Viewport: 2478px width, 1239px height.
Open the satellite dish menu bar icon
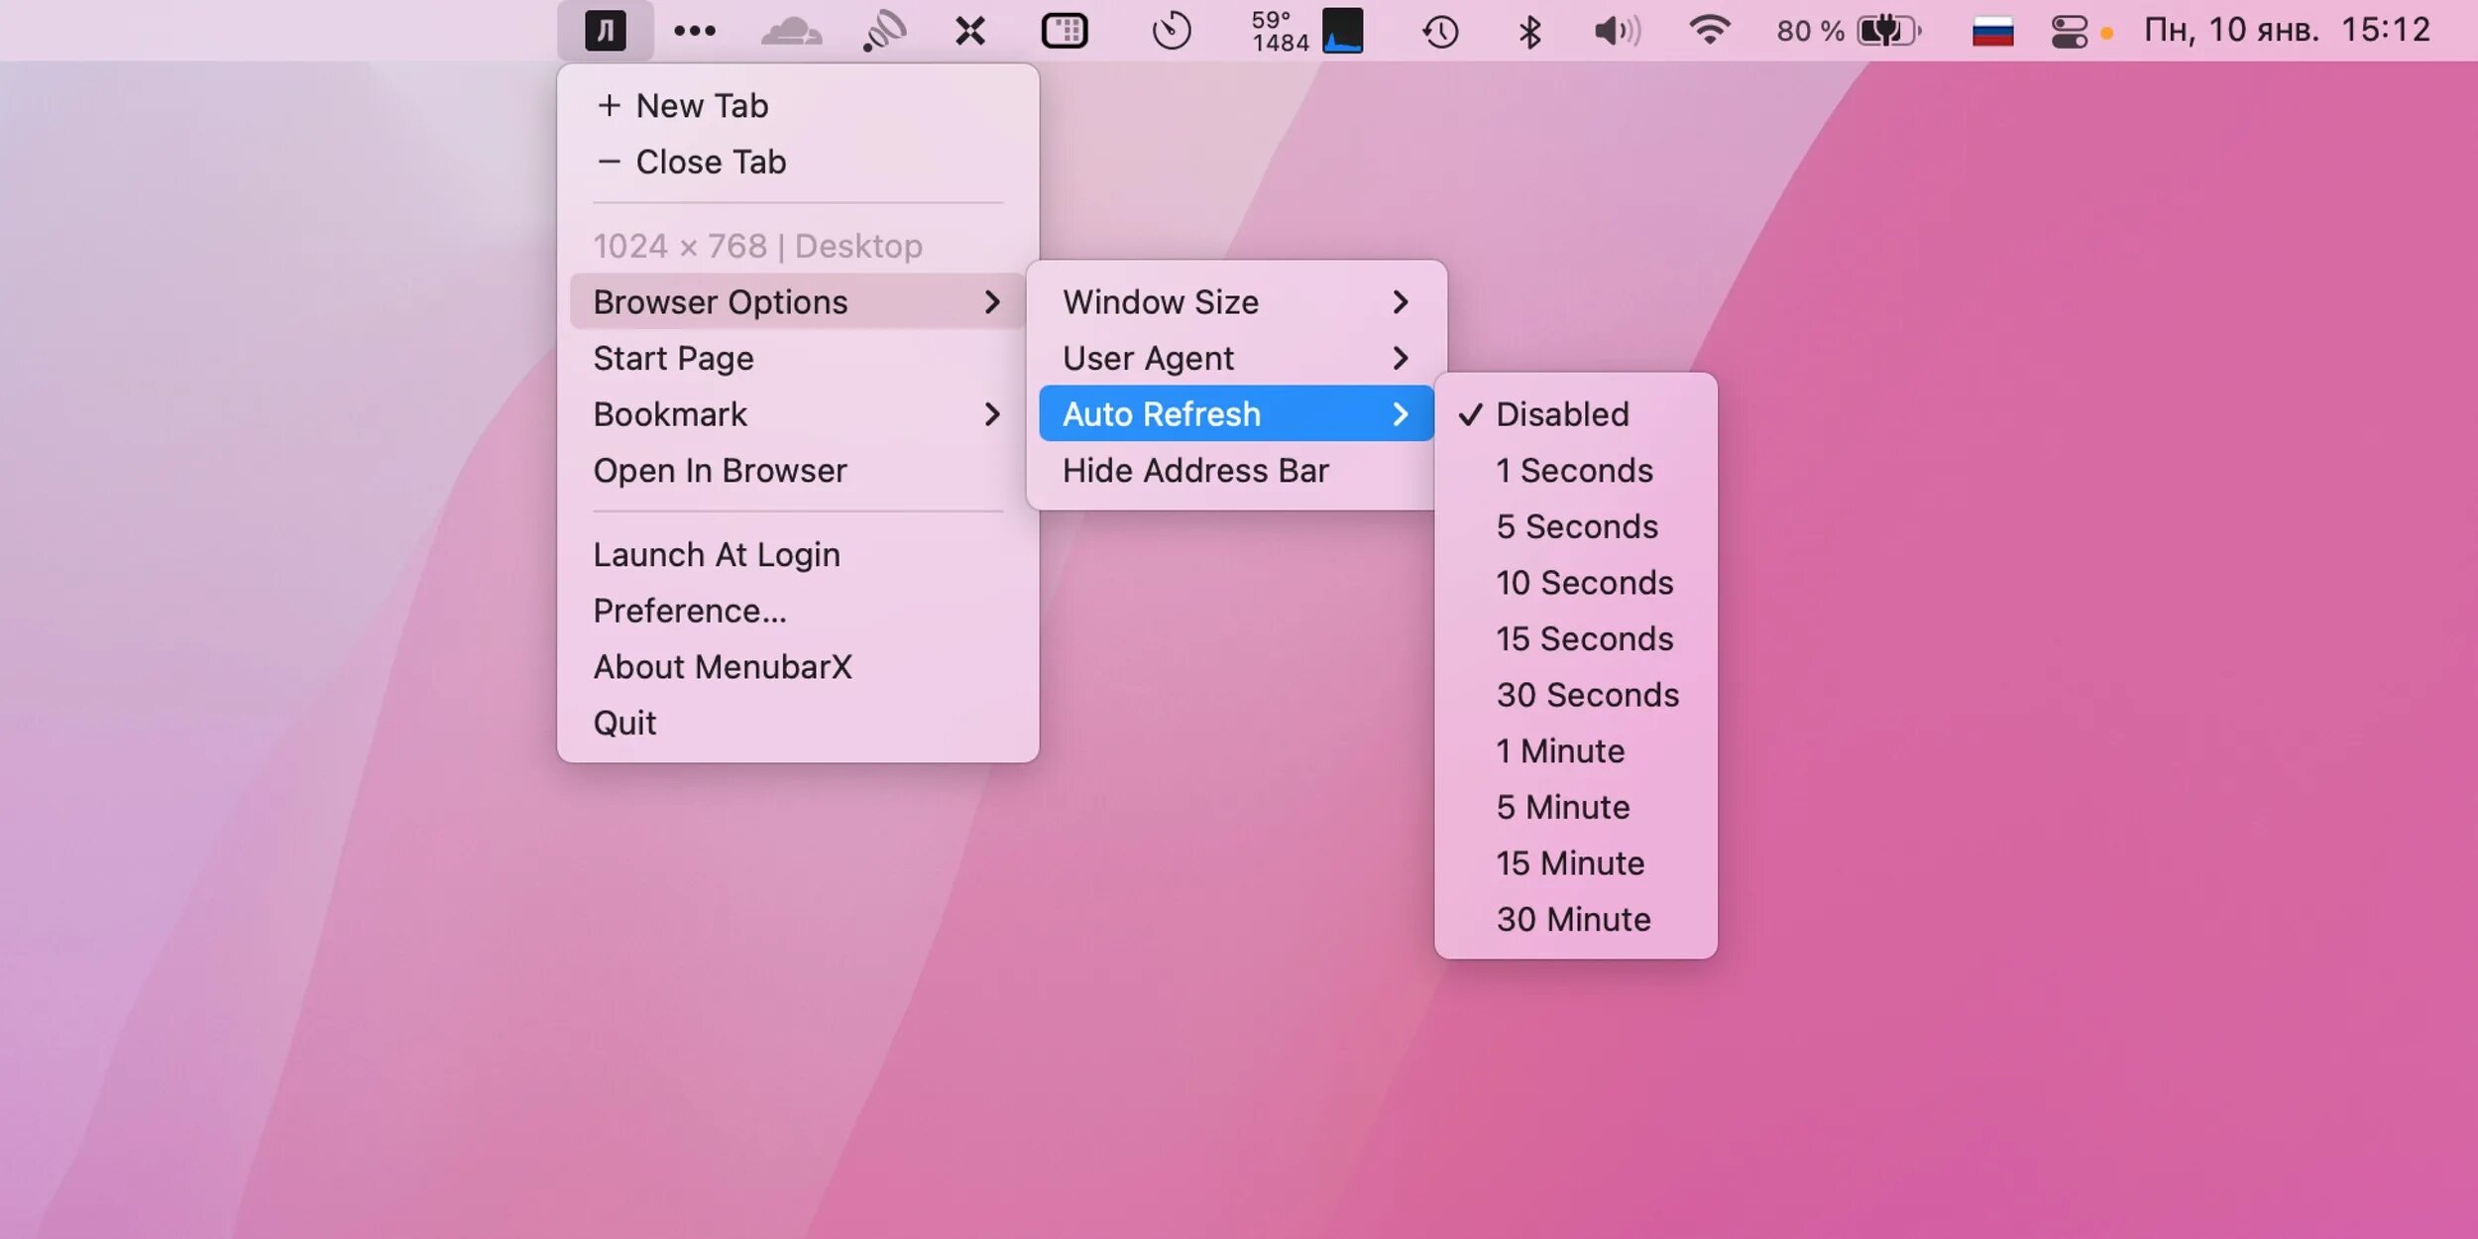click(x=883, y=31)
